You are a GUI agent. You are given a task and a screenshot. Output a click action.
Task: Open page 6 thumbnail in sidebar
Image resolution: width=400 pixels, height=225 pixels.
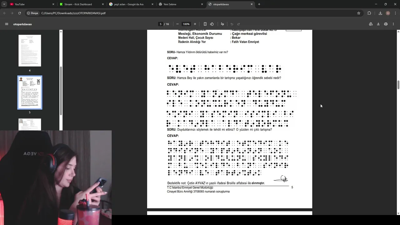tap(30, 124)
